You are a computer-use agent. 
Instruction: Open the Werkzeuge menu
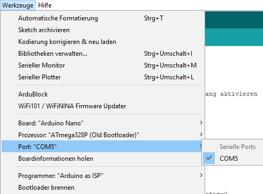tap(18, 5)
